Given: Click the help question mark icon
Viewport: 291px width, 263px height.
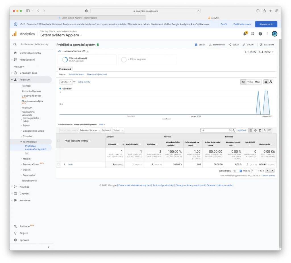Looking at the screenshot, I should 260,34.
